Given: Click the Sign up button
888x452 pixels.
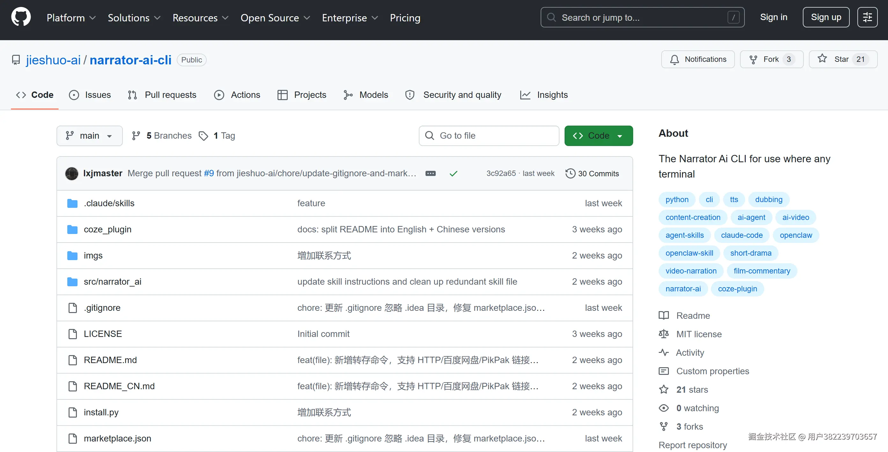Looking at the screenshot, I should click(825, 17).
